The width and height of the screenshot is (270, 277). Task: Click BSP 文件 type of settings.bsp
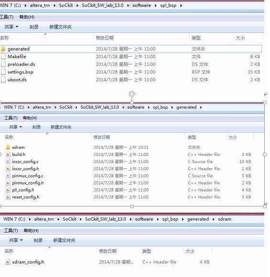pos(201,72)
